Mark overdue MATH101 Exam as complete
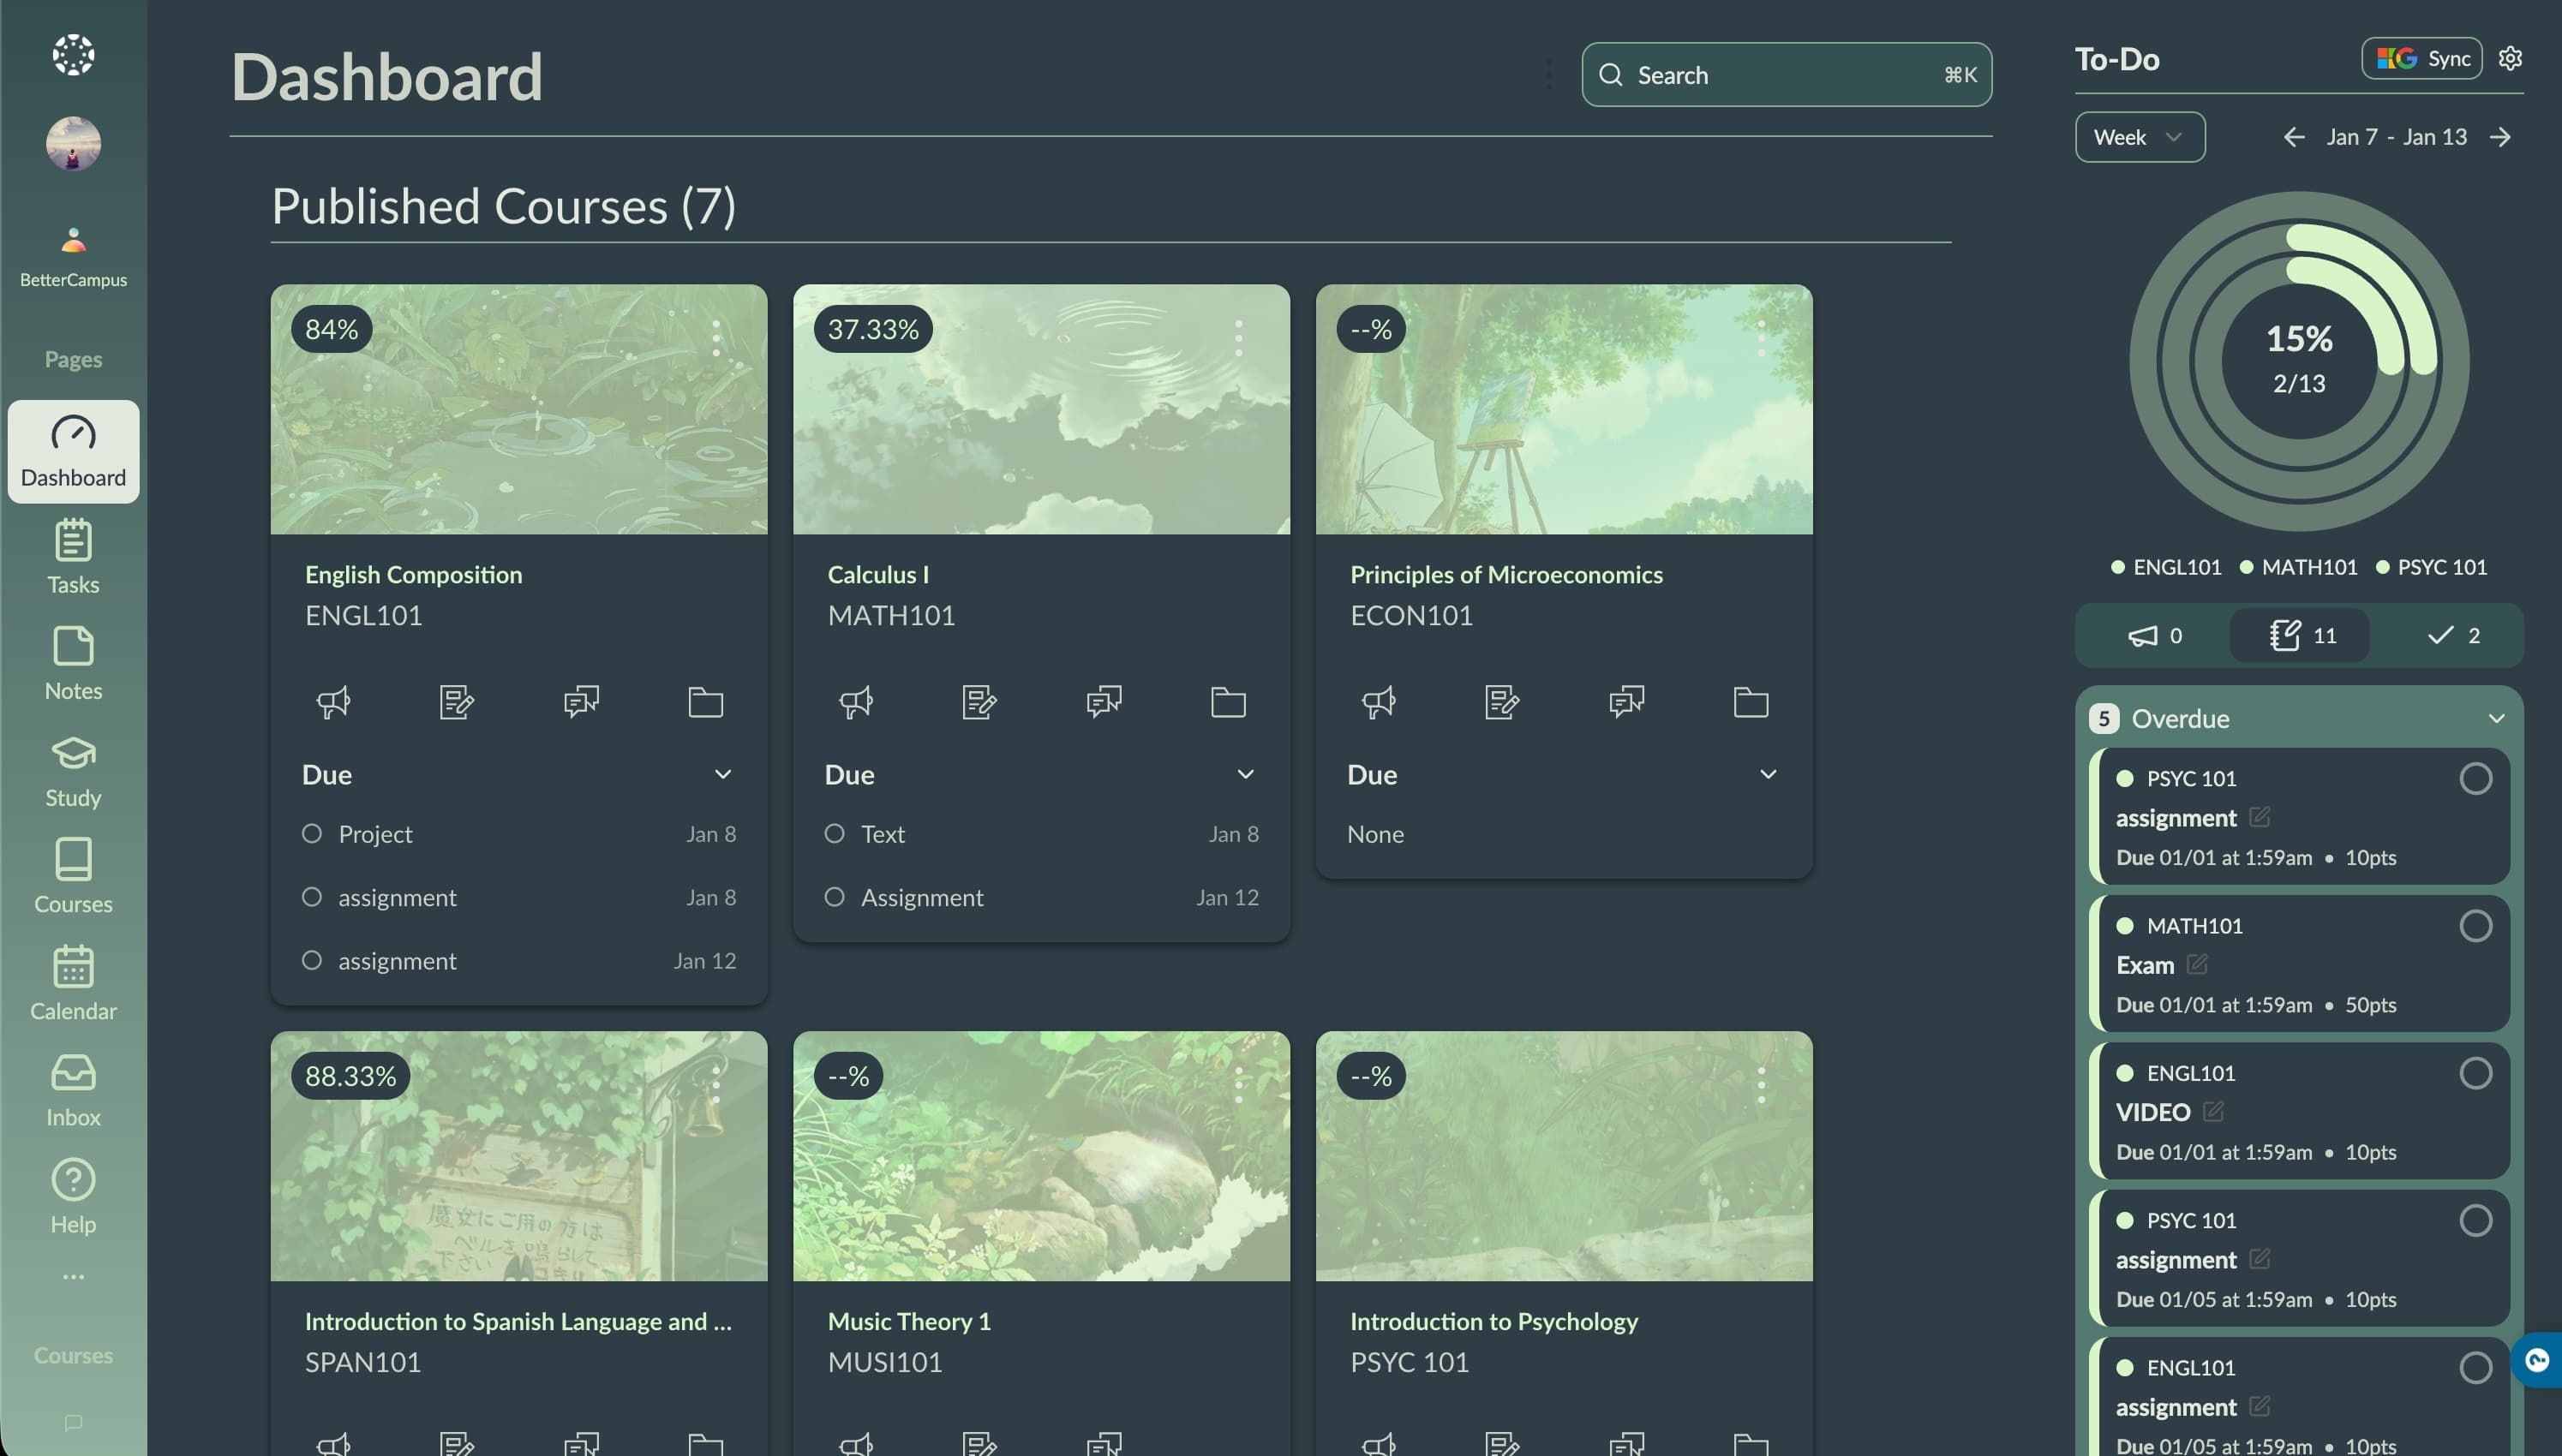Viewport: 2562px width, 1456px height. (2475, 926)
